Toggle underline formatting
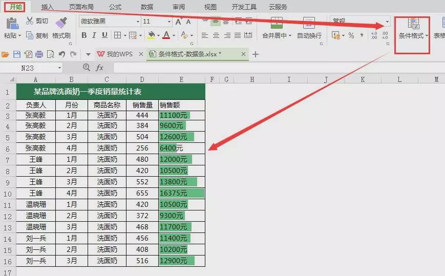Viewport: 445px width, 276px height. coord(104,35)
